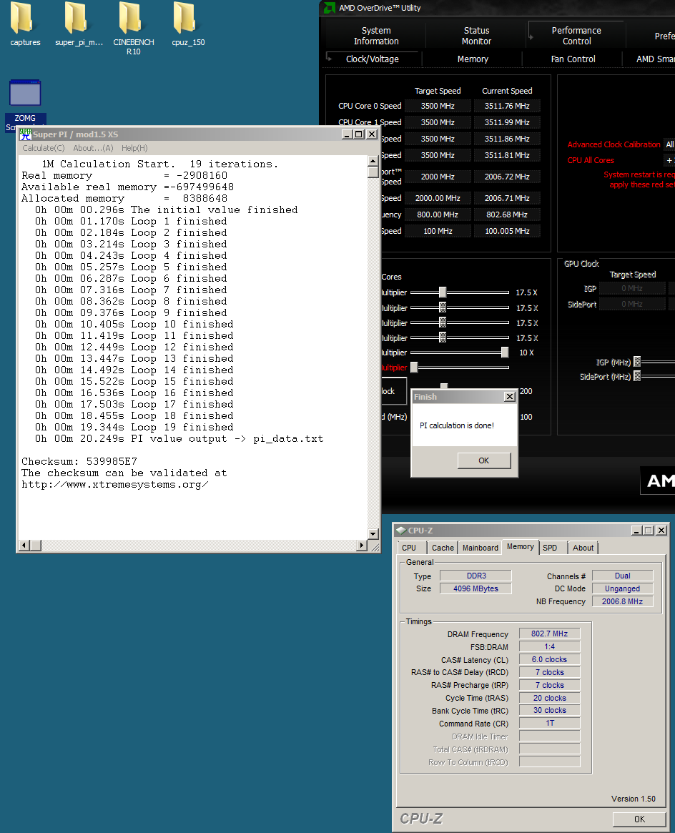Open the Help(H) menu in Super PI
The image size is (675, 833).
(134, 148)
